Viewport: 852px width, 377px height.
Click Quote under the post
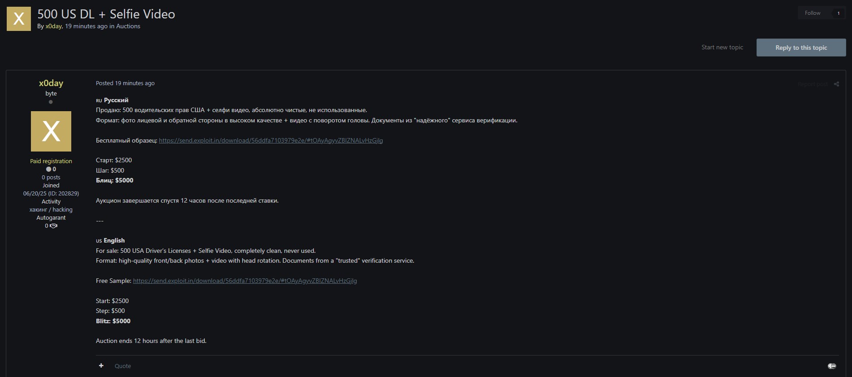pyautogui.click(x=123, y=366)
